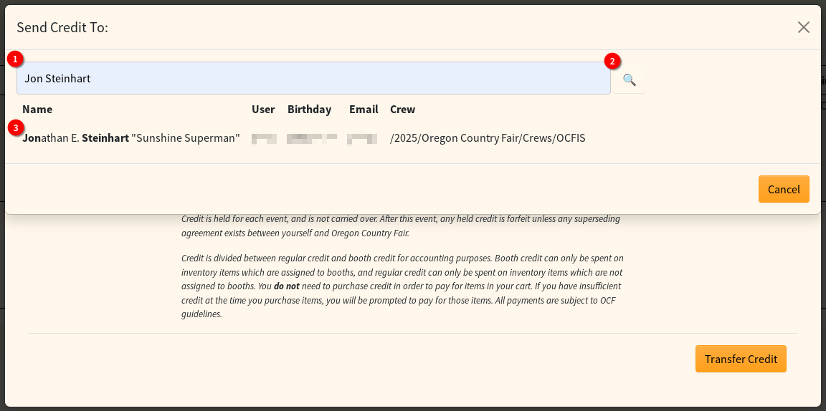Click the magnifying glass search icon
The image size is (826, 411).
pyautogui.click(x=629, y=79)
